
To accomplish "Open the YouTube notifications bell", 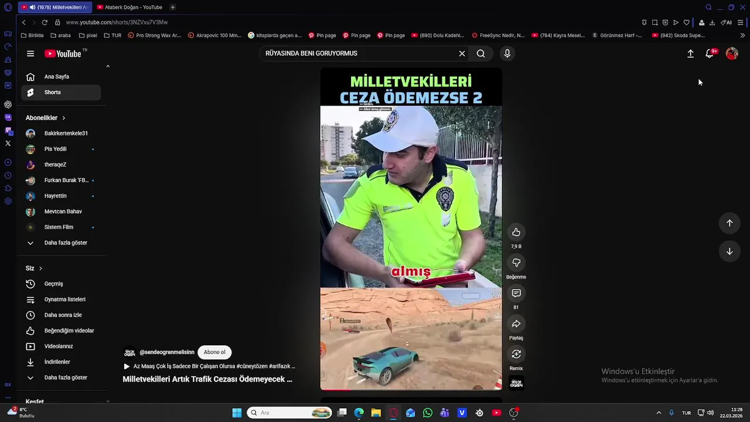I will tap(710, 53).
